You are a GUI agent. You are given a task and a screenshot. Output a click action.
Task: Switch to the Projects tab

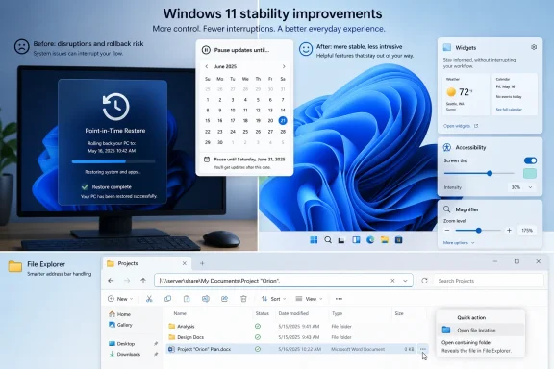point(146,263)
